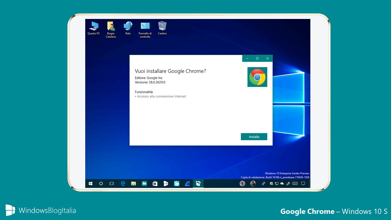Maximize the Chrome installer dialog
Screen dimensions: 391x220
click(x=257, y=58)
